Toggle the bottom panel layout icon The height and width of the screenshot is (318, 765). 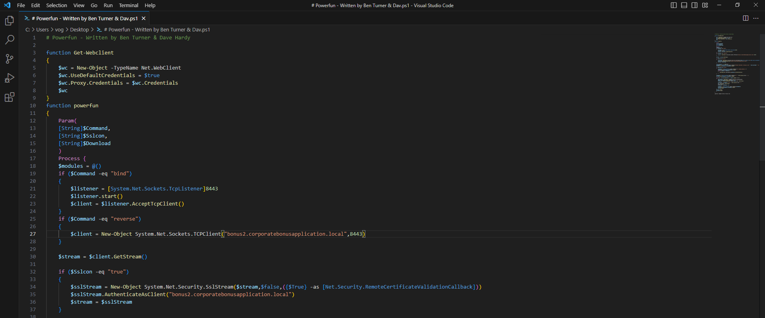click(x=684, y=5)
